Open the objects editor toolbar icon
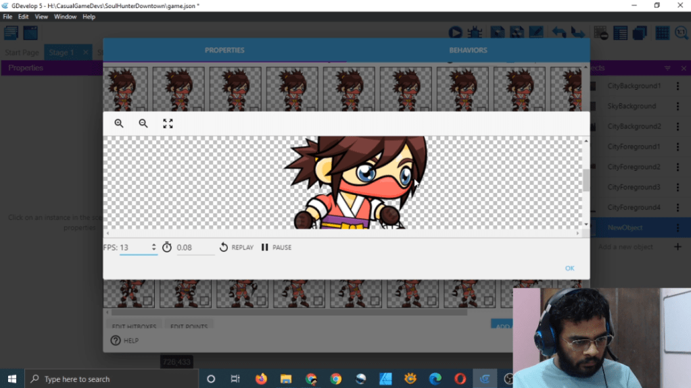The width and height of the screenshot is (691, 388). tap(498, 33)
